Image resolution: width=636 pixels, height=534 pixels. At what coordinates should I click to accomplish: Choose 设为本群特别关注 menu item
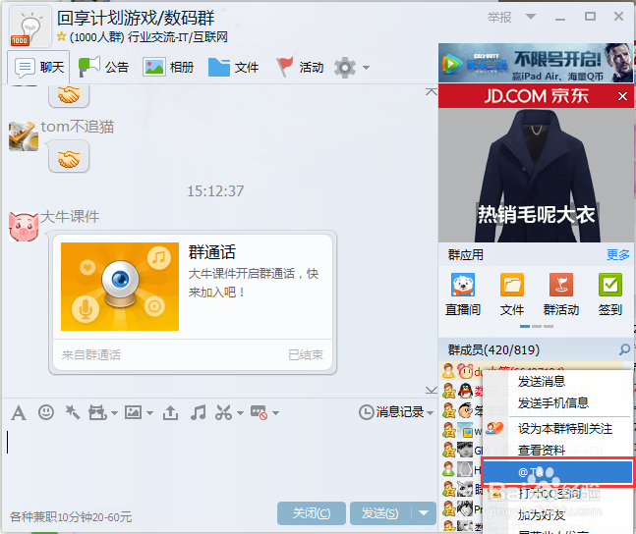pyautogui.click(x=565, y=429)
